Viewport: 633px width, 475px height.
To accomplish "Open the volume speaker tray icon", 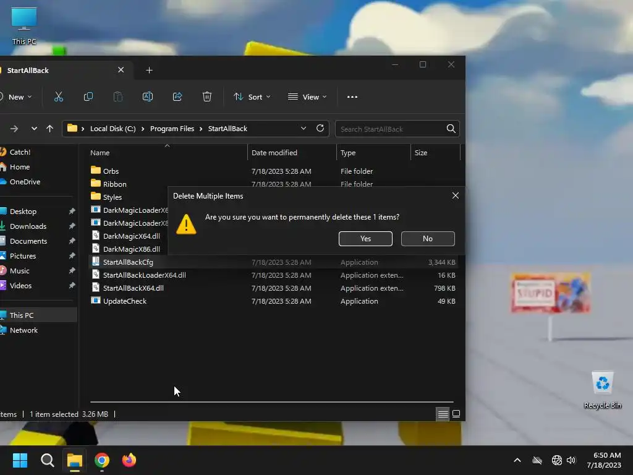I will tap(571, 460).
